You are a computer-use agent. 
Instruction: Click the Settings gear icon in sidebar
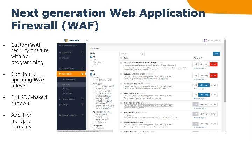coord(60,105)
